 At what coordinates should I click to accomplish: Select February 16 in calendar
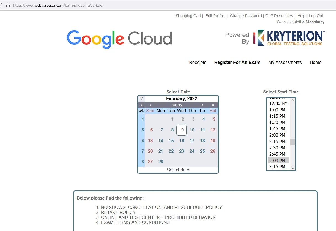pos(182,141)
